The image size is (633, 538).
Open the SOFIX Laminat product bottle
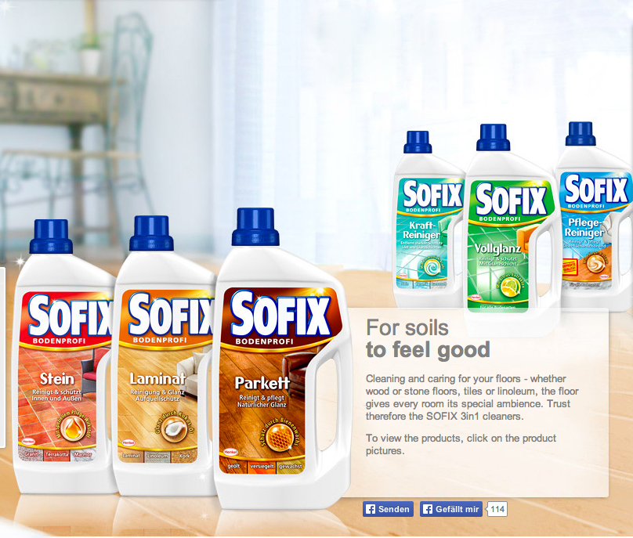click(x=165, y=356)
